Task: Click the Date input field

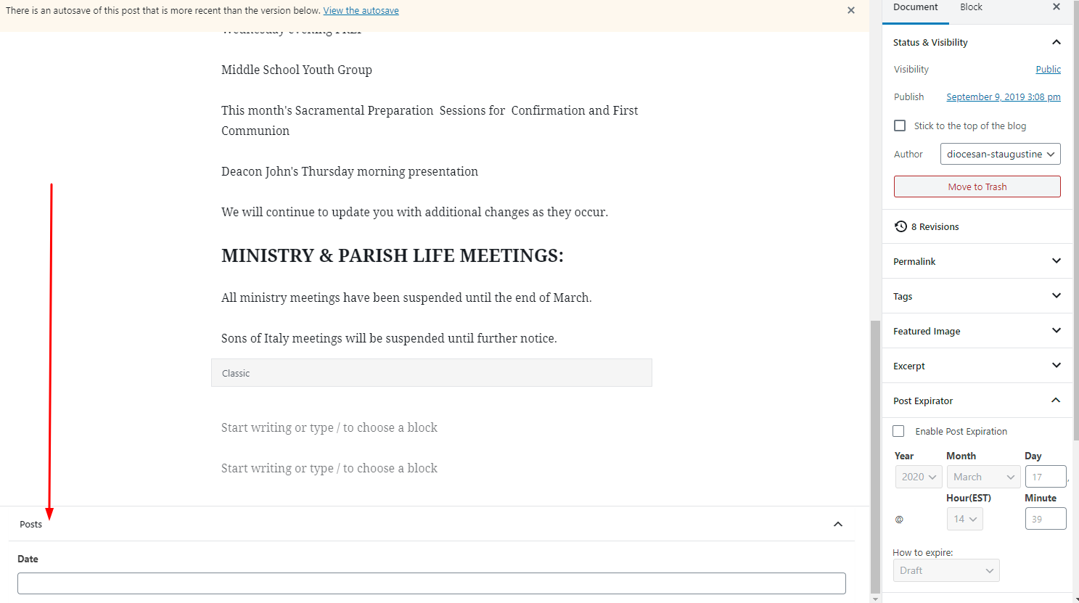Action: coord(431,583)
